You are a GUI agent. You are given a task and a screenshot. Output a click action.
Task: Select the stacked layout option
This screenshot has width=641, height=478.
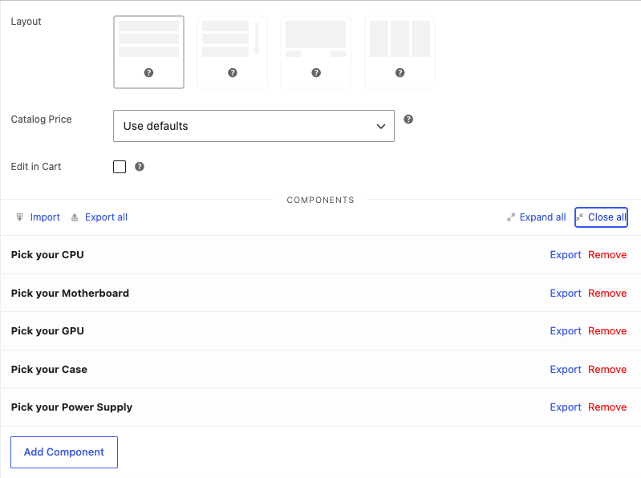point(148,52)
